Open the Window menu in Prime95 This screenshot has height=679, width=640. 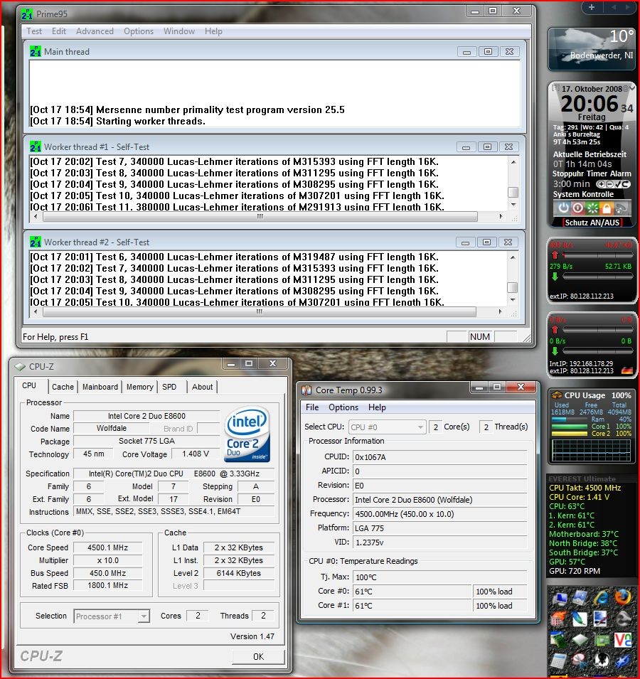(x=178, y=31)
